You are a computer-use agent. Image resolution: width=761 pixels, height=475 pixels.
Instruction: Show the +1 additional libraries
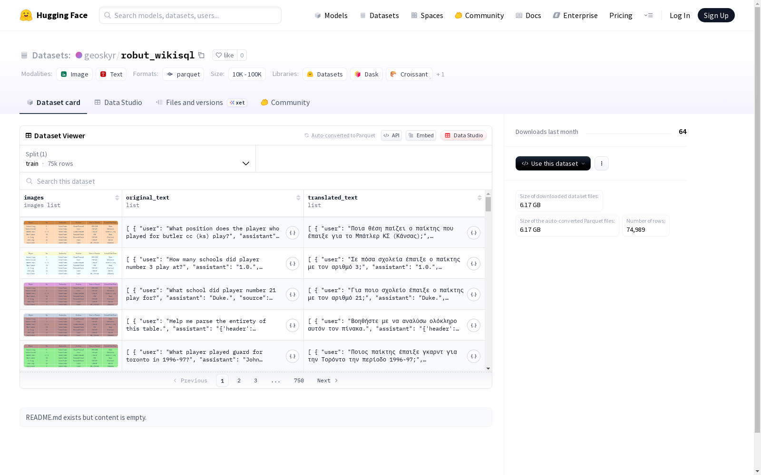[440, 74]
